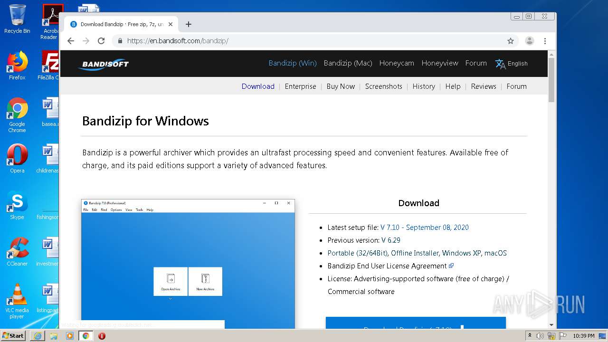Select the Reviews sub-navigation link
Image resolution: width=608 pixels, height=342 pixels.
(484, 86)
